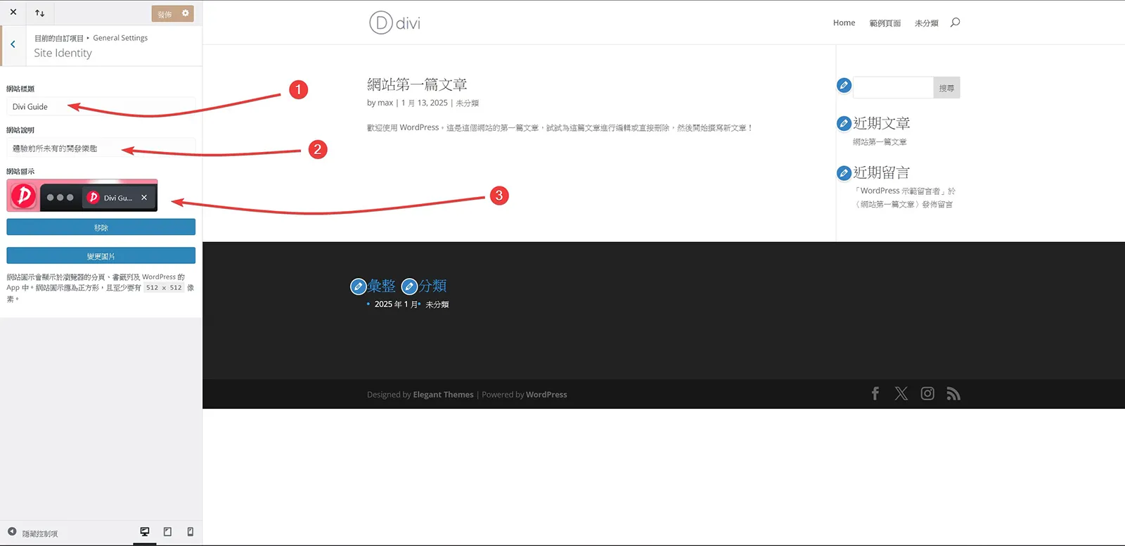Click the sidebar search input field
The height and width of the screenshot is (546, 1125).
click(x=893, y=87)
